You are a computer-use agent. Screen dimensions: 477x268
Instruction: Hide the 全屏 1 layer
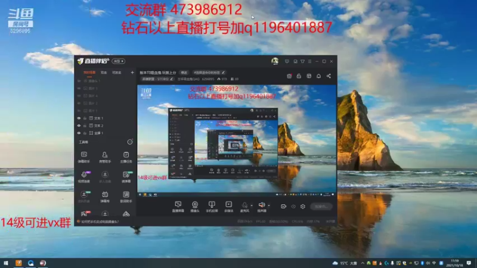click(x=79, y=133)
